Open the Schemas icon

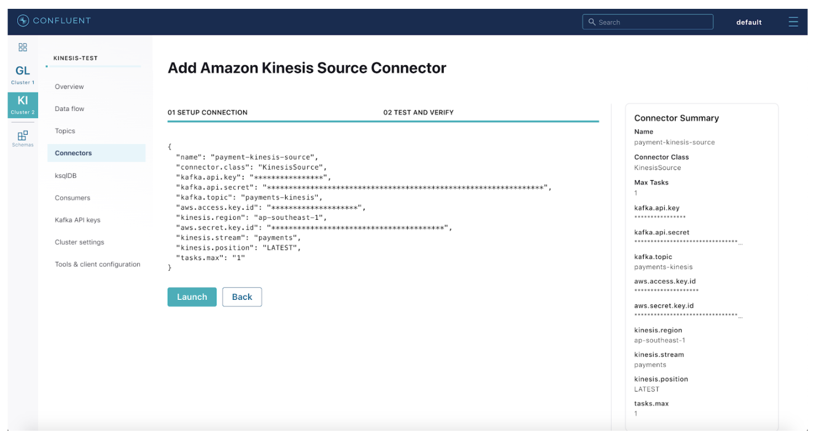(x=23, y=139)
